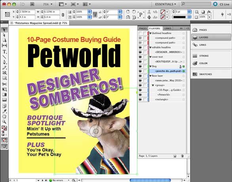Open COLOR panel from right dock
Screen dimensions: 232x182
(x=211, y=63)
